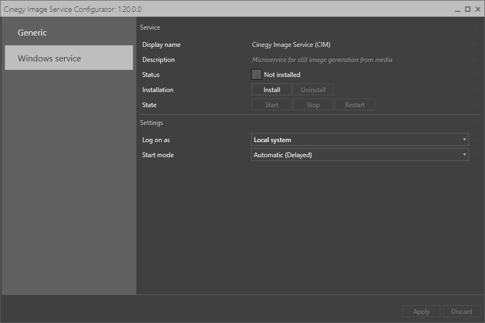Click the green dot in Installation row

474,89
